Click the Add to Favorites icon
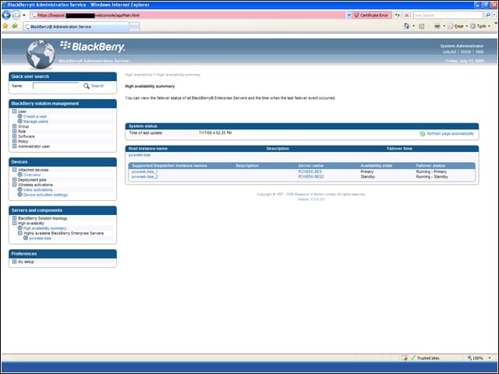 [x=15, y=26]
